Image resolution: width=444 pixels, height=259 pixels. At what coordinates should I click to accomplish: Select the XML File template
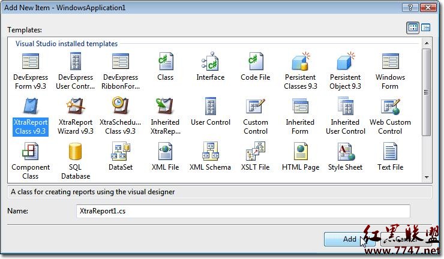click(166, 157)
